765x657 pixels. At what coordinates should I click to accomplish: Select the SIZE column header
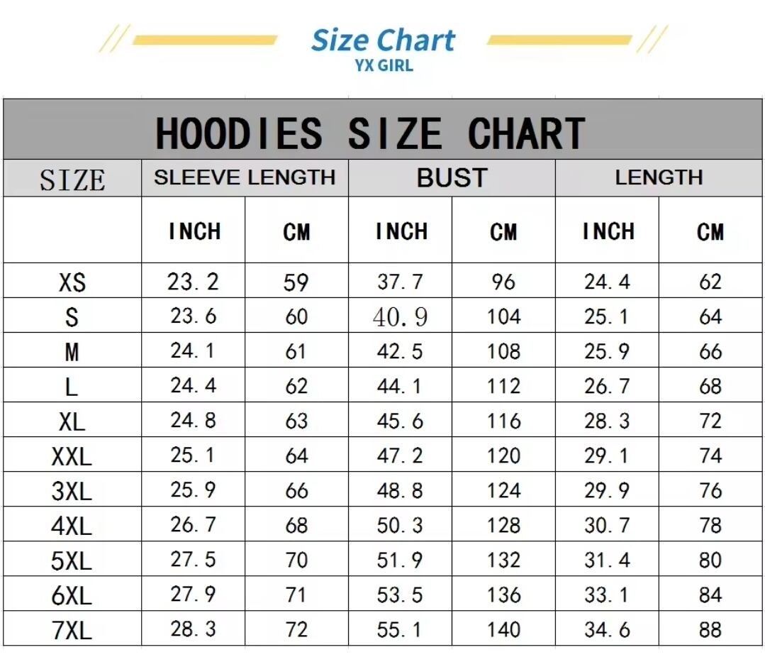click(x=72, y=180)
